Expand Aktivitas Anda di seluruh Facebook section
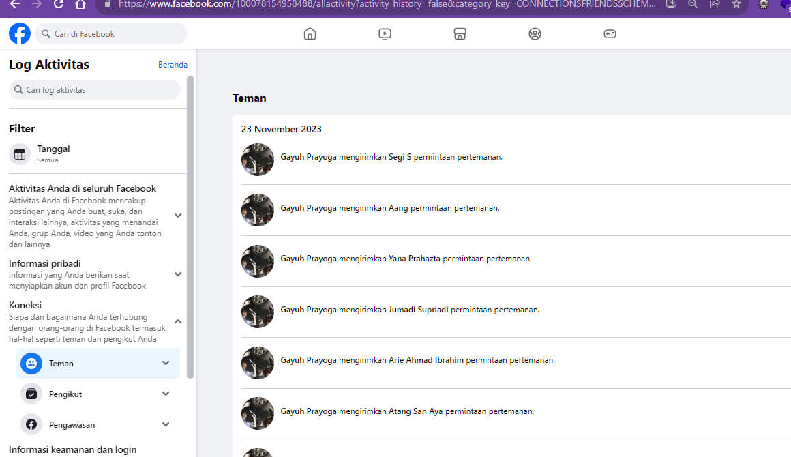The image size is (791, 457). tap(177, 216)
